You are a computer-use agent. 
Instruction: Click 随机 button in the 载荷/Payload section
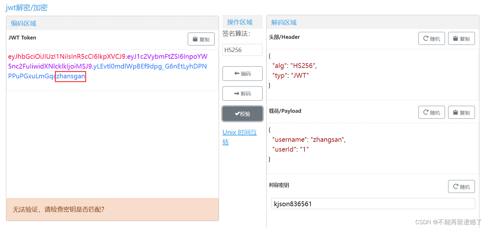[432, 112]
